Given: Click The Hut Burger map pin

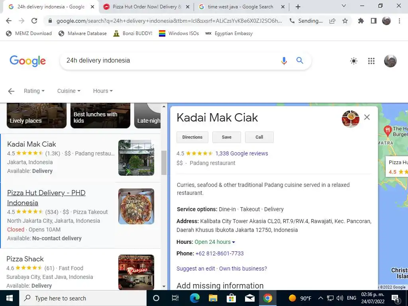Looking at the screenshot, I should (x=388, y=131).
